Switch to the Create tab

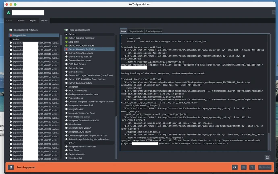[x=9, y=20]
